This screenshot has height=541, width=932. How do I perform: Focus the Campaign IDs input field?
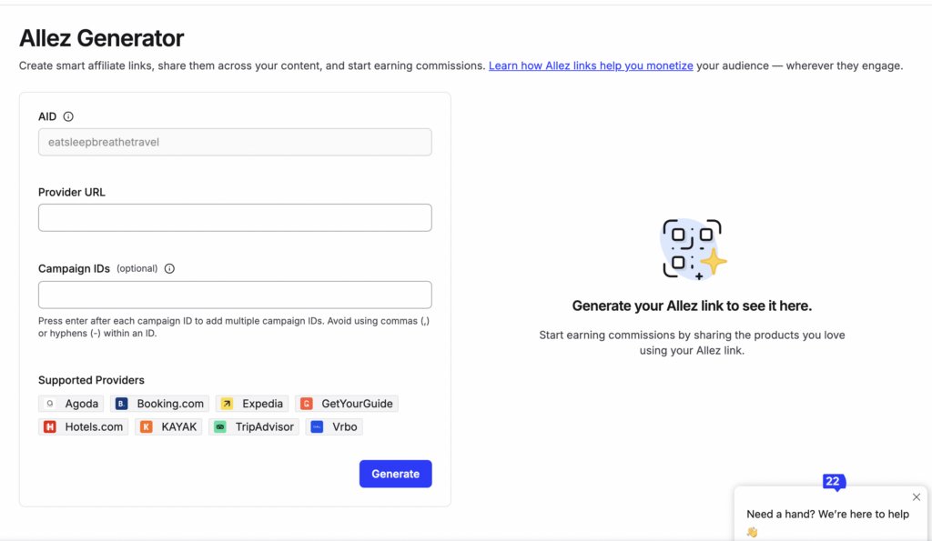[235, 296]
